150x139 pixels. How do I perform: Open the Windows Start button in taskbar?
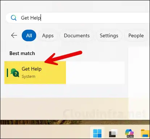tap(97, 133)
